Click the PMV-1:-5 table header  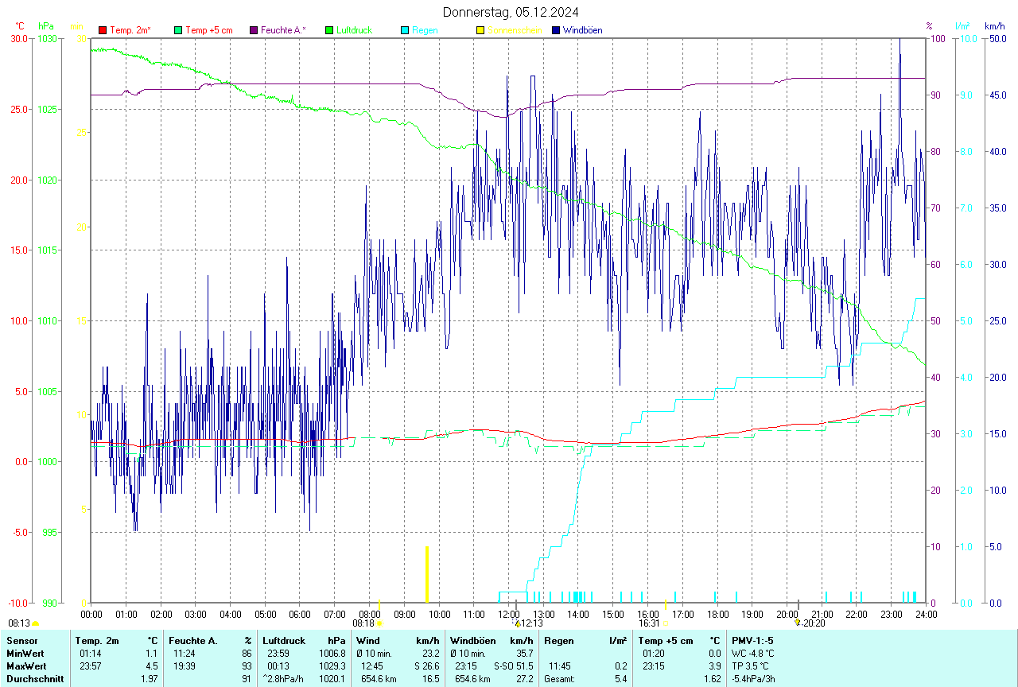[752, 640]
